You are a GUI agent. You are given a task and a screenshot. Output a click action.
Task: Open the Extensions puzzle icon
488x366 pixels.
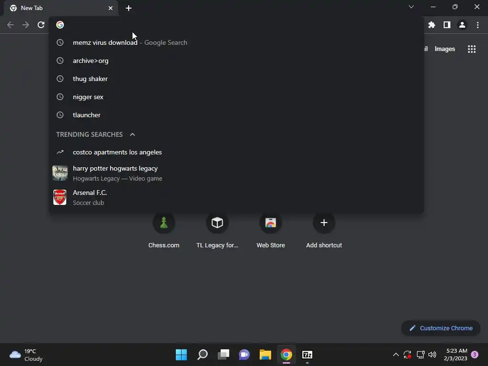click(x=431, y=25)
